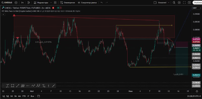Expand the indicators favorites chevron
This screenshot has width=202, height=99.
tap(51, 3)
